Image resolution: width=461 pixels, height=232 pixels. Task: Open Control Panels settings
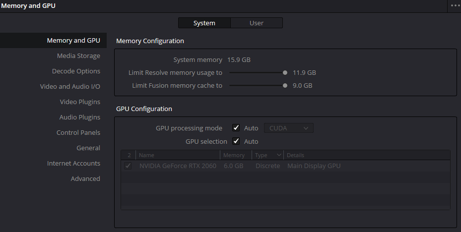[78, 132]
